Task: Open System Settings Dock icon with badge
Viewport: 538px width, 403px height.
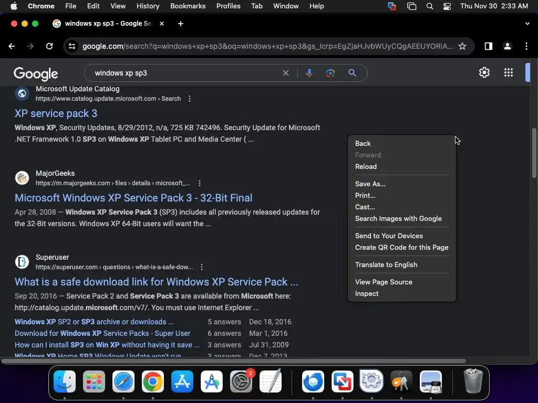Action: point(241,381)
